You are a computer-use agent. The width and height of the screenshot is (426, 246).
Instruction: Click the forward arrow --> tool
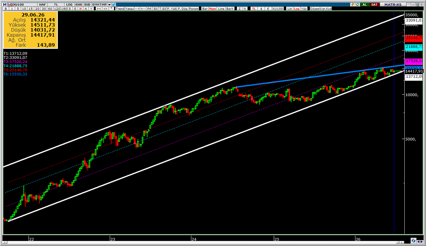coord(137,8)
